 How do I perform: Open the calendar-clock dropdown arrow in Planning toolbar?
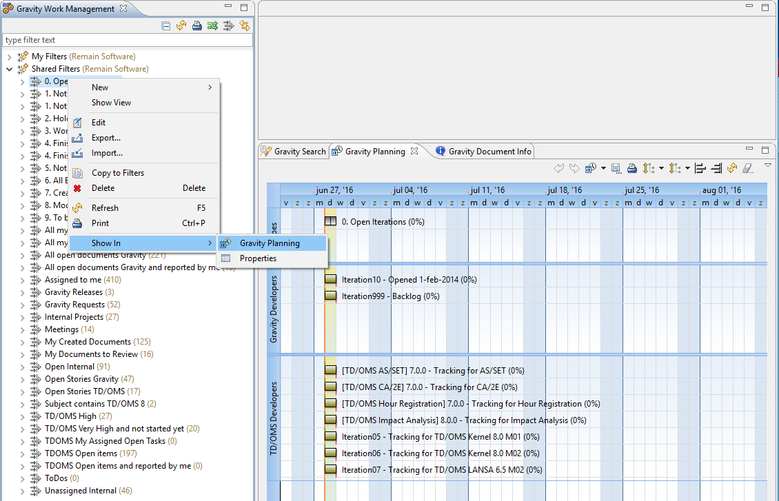pyautogui.click(x=603, y=168)
